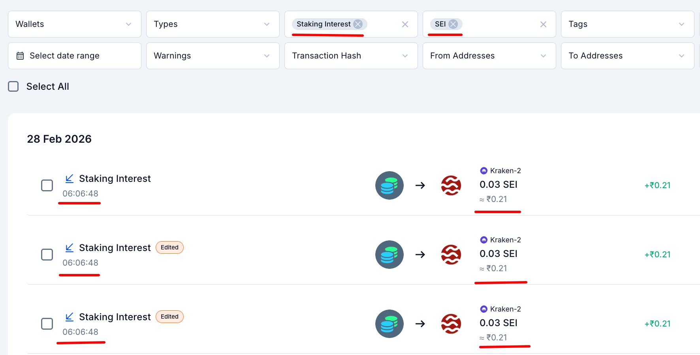Image resolution: width=700 pixels, height=355 pixels.
Task: Click the SEI token logo in first row
Action: click(x=451, y=185)
